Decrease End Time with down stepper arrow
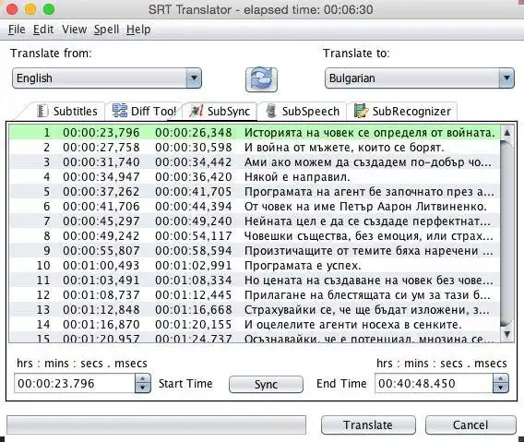524x442 pixels. 501,388
